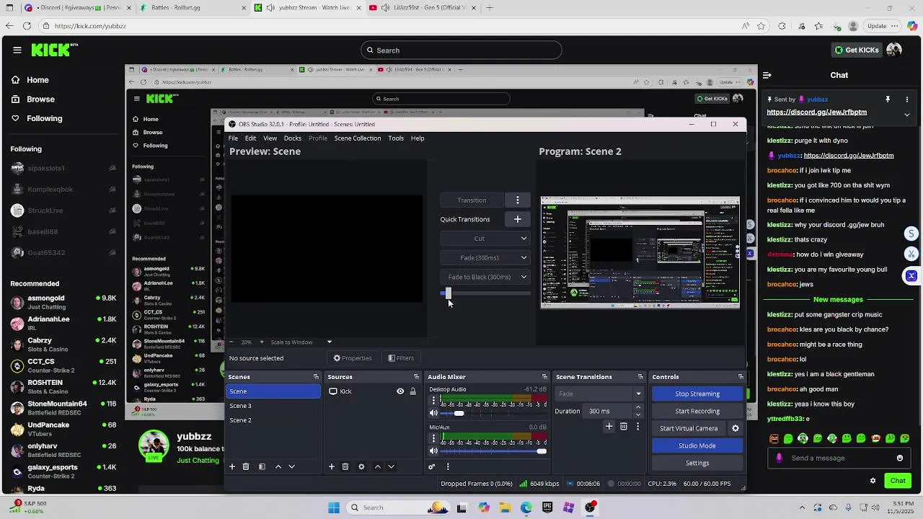
Task: Click Stop Streaming button
Action: [697, 394]
